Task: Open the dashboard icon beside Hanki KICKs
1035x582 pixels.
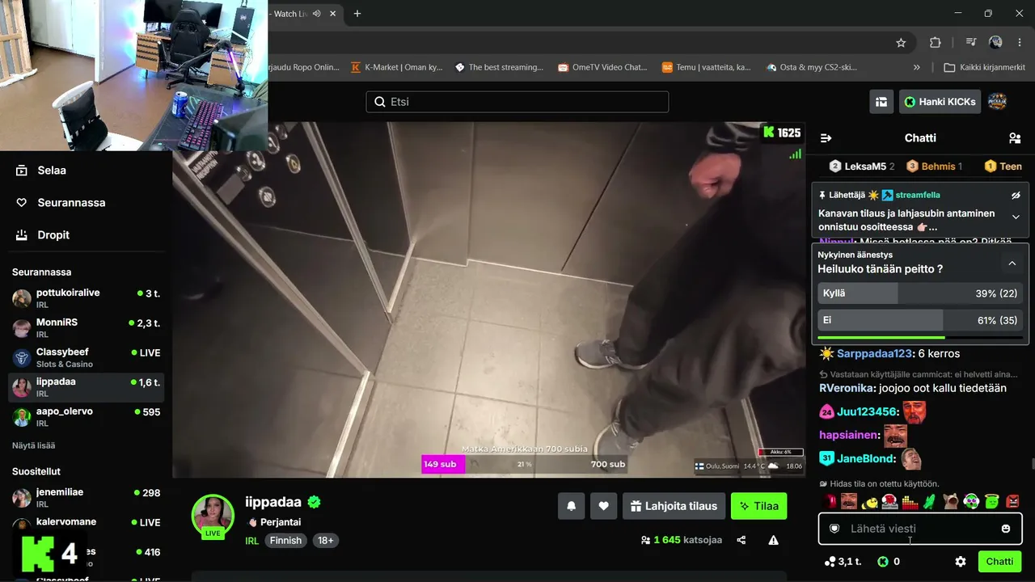Action: pos(881,102)
